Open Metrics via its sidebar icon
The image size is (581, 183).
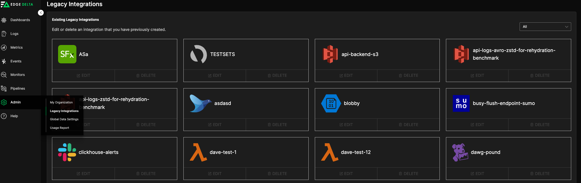click(x=4, y=47)
